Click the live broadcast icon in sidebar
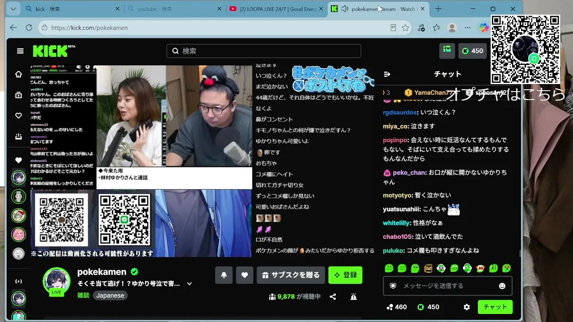 coord(18,281)
